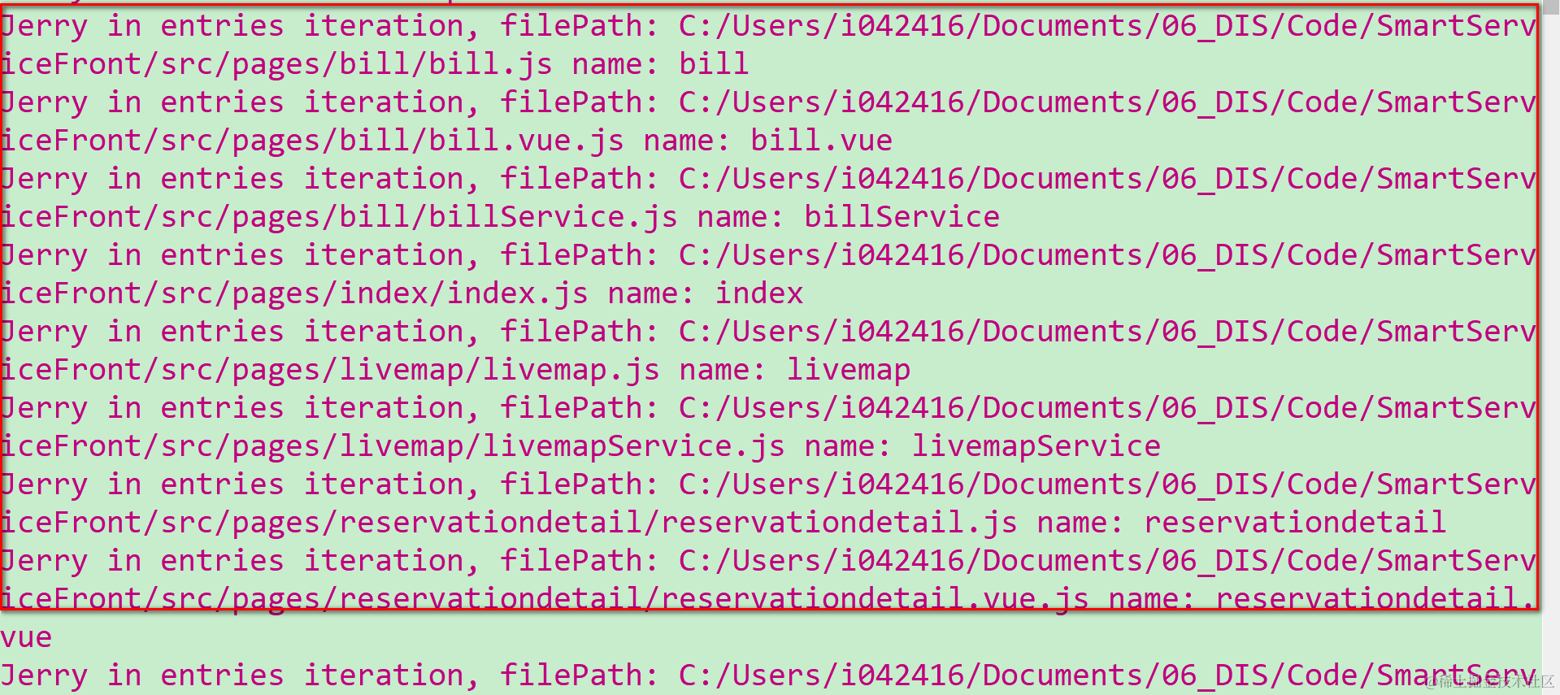Click the 'name:' label before 'livemapService'
This screenshot has width=1560, height=695.
click(x=849, y=446)
